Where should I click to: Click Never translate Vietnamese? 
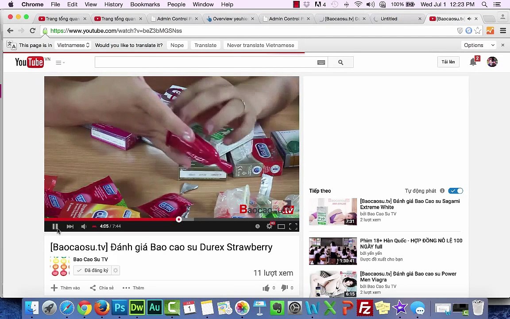tap(260, 45)
